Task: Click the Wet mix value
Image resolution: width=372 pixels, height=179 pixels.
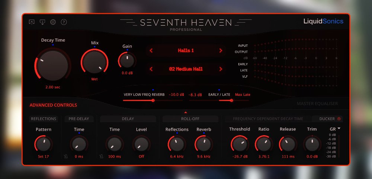Action: [x=94, y=79]
